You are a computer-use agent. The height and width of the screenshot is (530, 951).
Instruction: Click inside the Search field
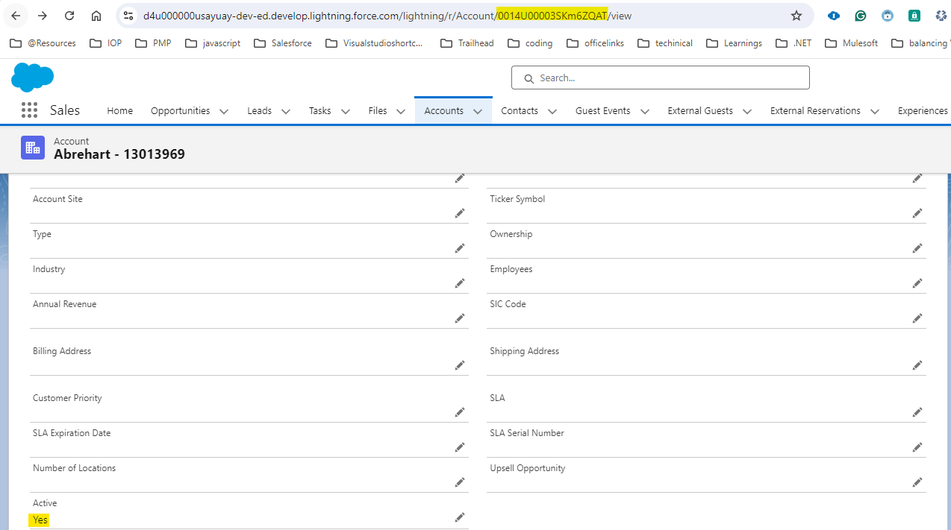(657, 78)
